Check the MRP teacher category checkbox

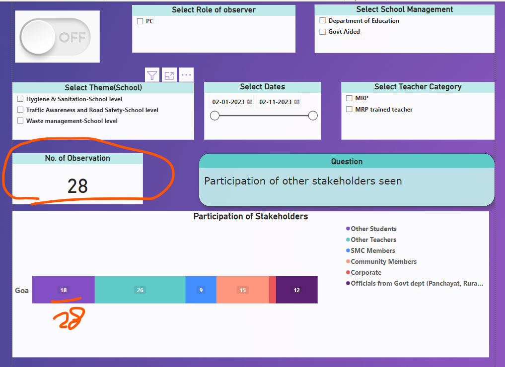click(349, 98)
